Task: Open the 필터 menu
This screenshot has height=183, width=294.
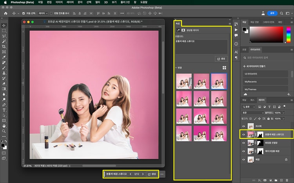Action: 97,2
